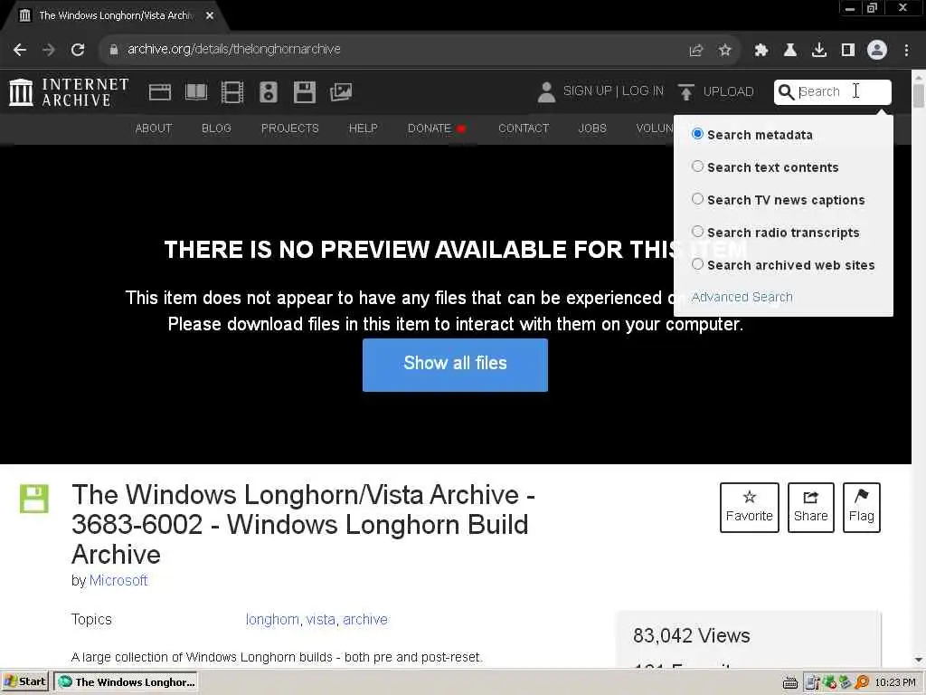The height and width of the screenshot is (695, 926).
Task: Select Search radio transcripts option
Action: pos(697,232)
